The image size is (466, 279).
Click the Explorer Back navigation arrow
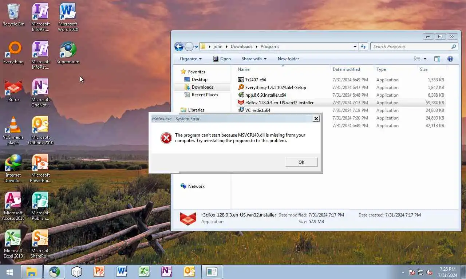coord(179,46)
